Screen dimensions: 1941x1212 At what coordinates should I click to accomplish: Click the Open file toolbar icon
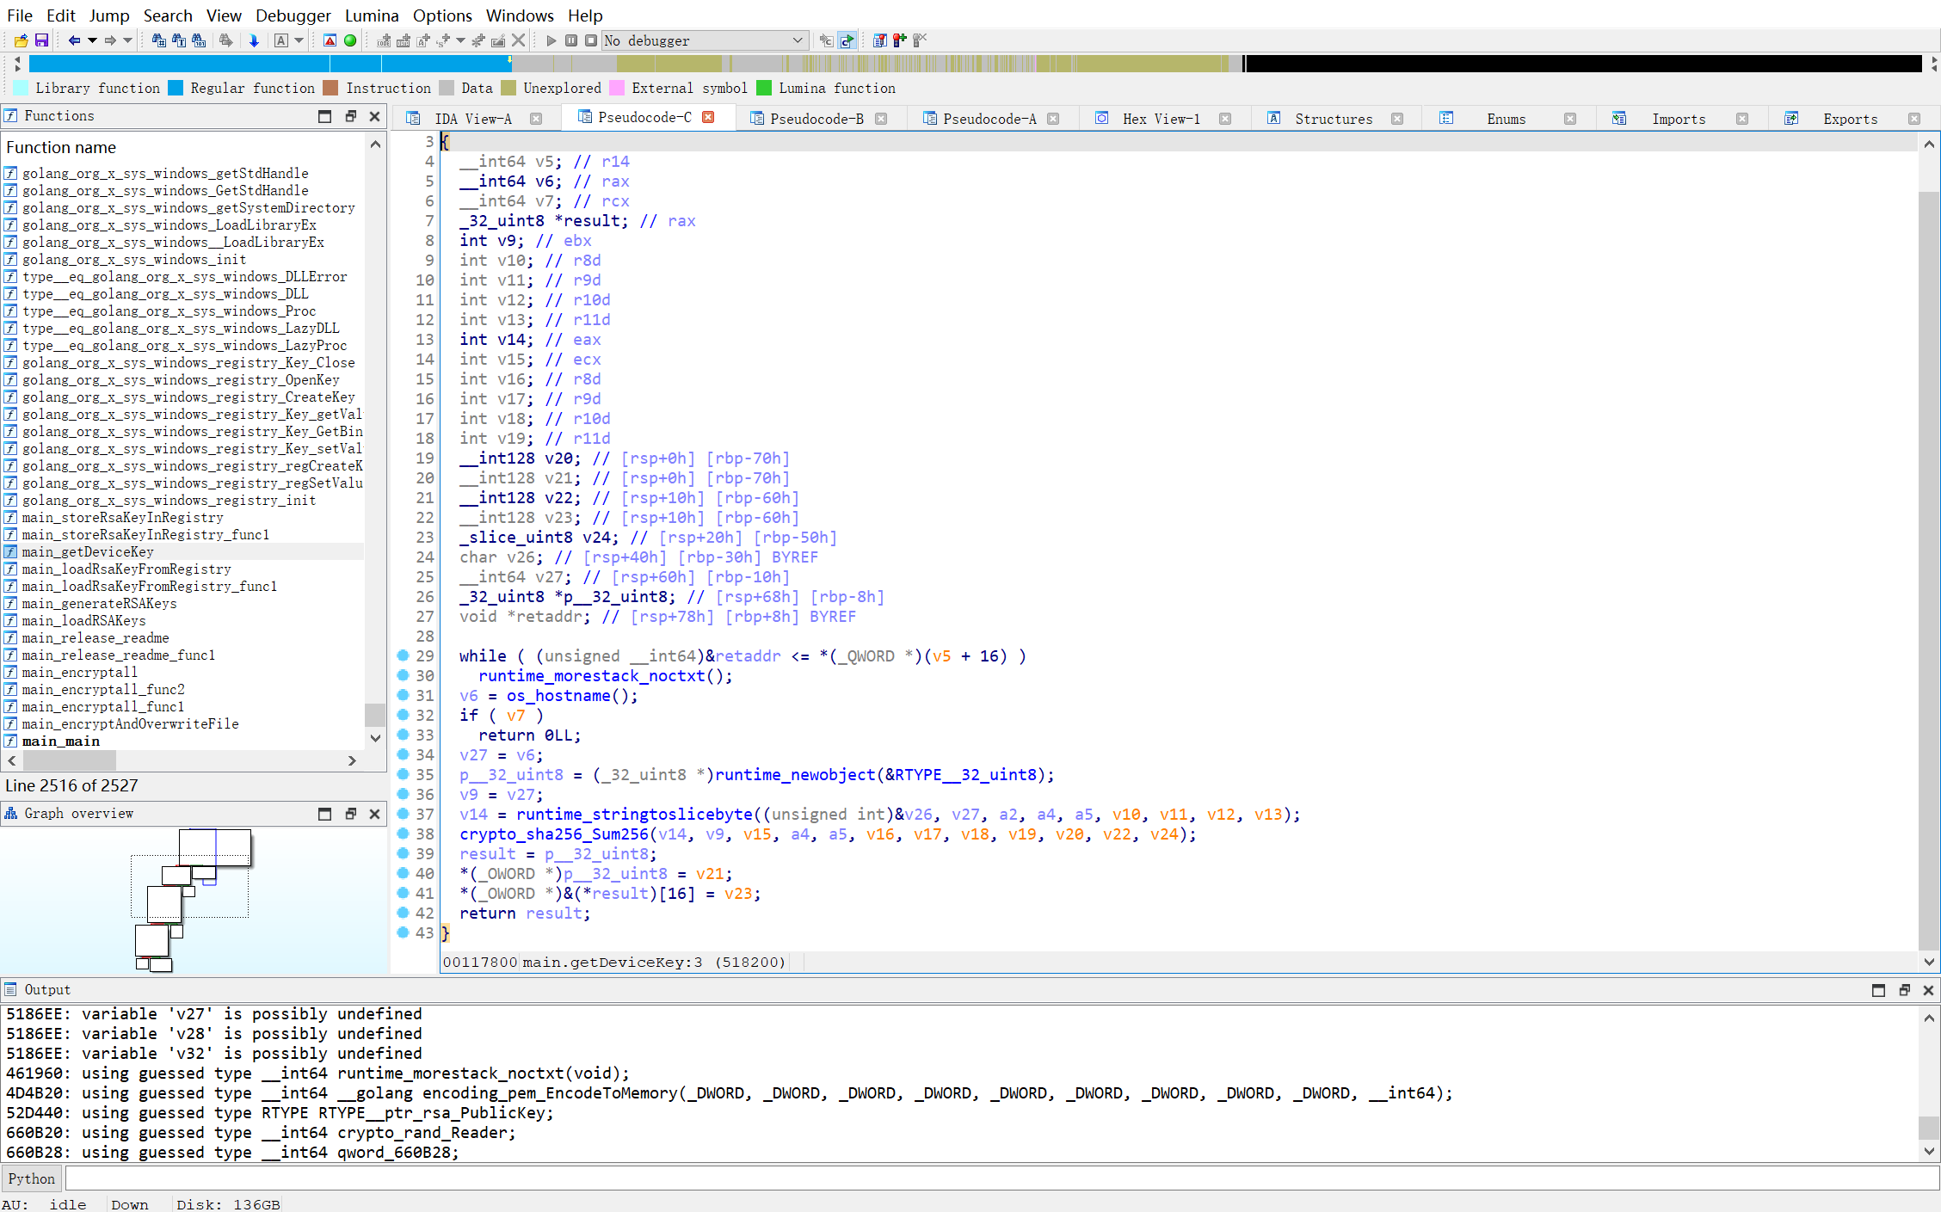point(21,40)
